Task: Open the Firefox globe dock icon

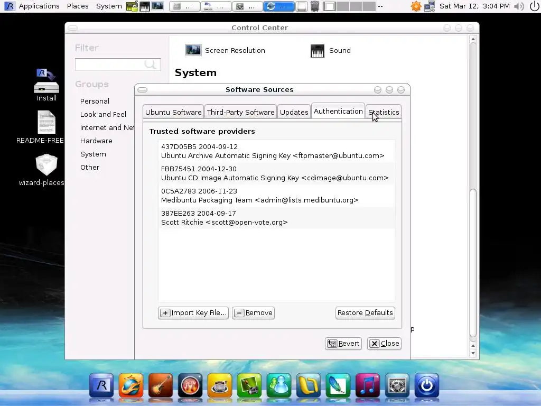Action: point(131,385)
